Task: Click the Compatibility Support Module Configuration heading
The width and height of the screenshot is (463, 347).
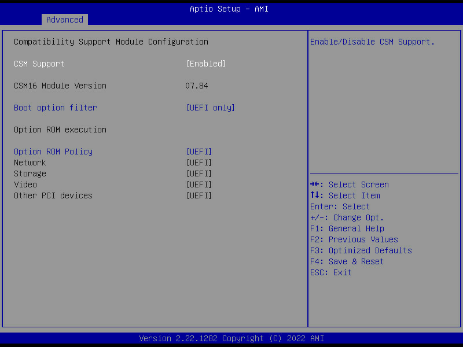Action: [111, 42]
